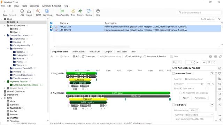Uncheck the NM_005228 row checkbox
The height and width of the screenshot is (125, 223).
pos(51,30)
